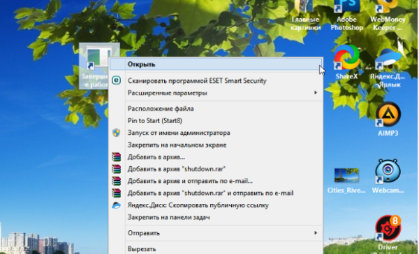
Task: Open the ShareX desktop shortcut
Action: [x=346, y=63]
